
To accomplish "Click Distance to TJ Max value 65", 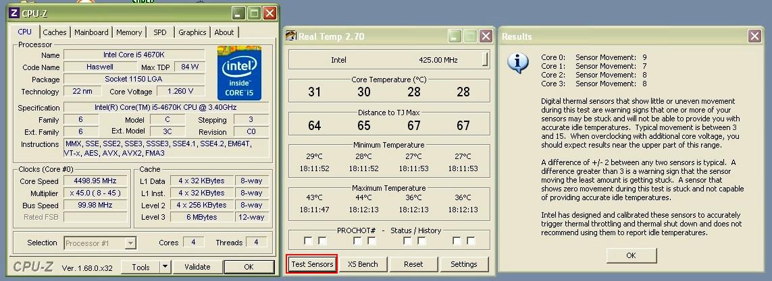I will [364, 126].
